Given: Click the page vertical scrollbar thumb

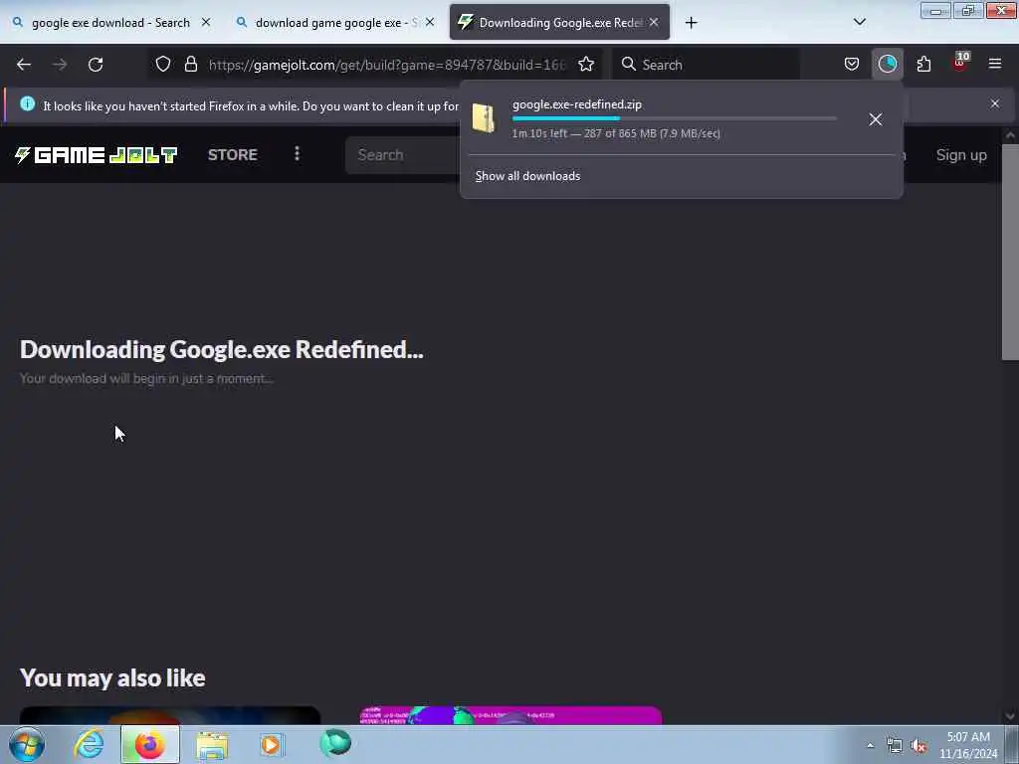Looking at the screenshot, I should coord(1010,252).
